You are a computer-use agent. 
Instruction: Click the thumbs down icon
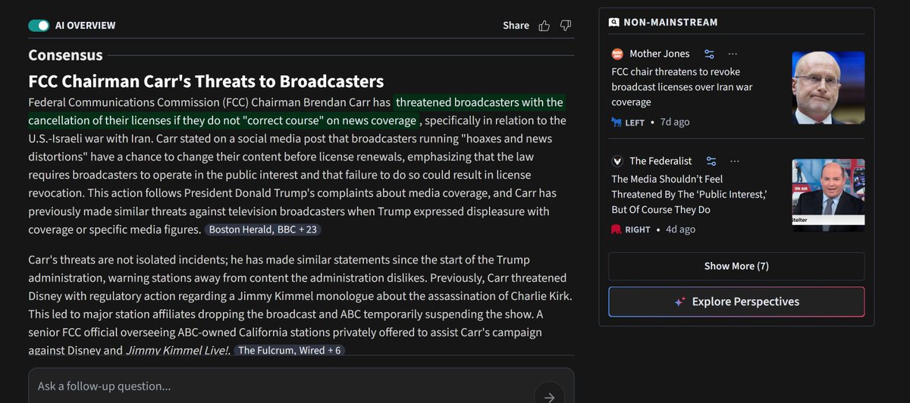tap(565, 25)
